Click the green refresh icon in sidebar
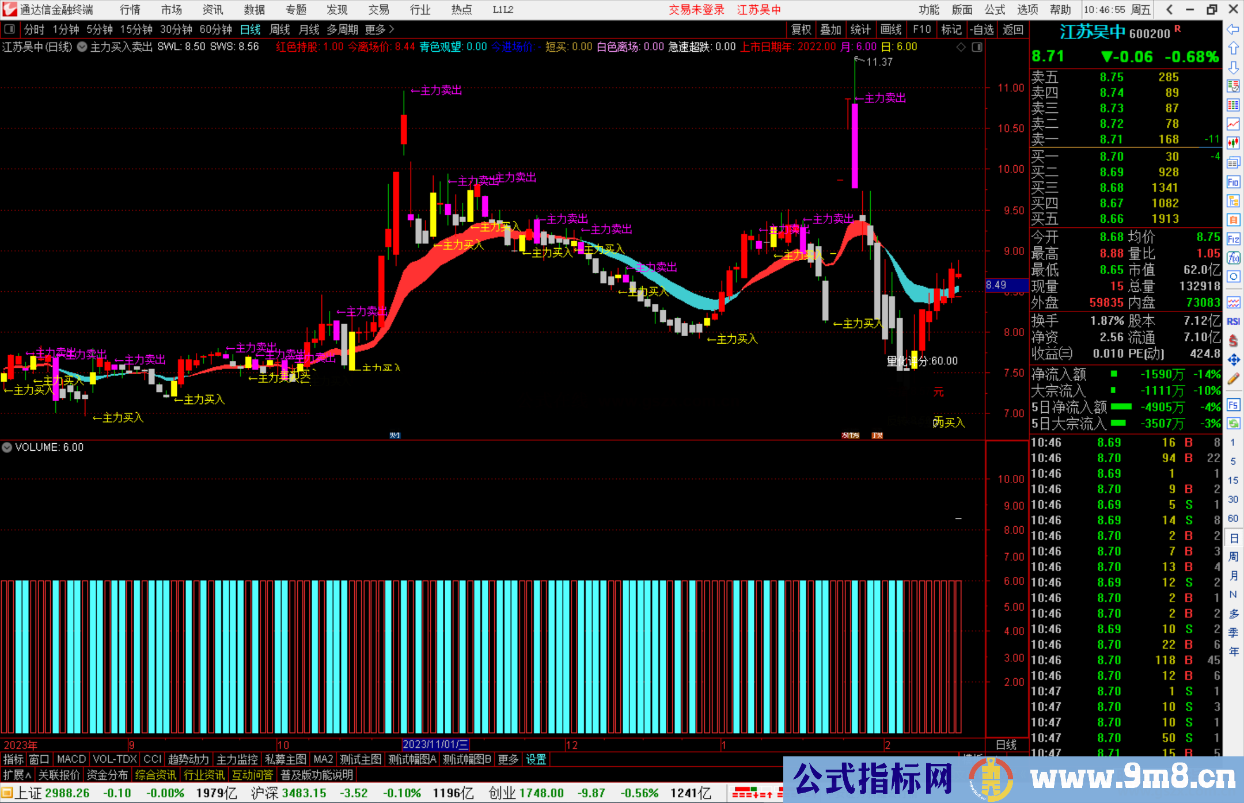 [x=1233, y=423]
